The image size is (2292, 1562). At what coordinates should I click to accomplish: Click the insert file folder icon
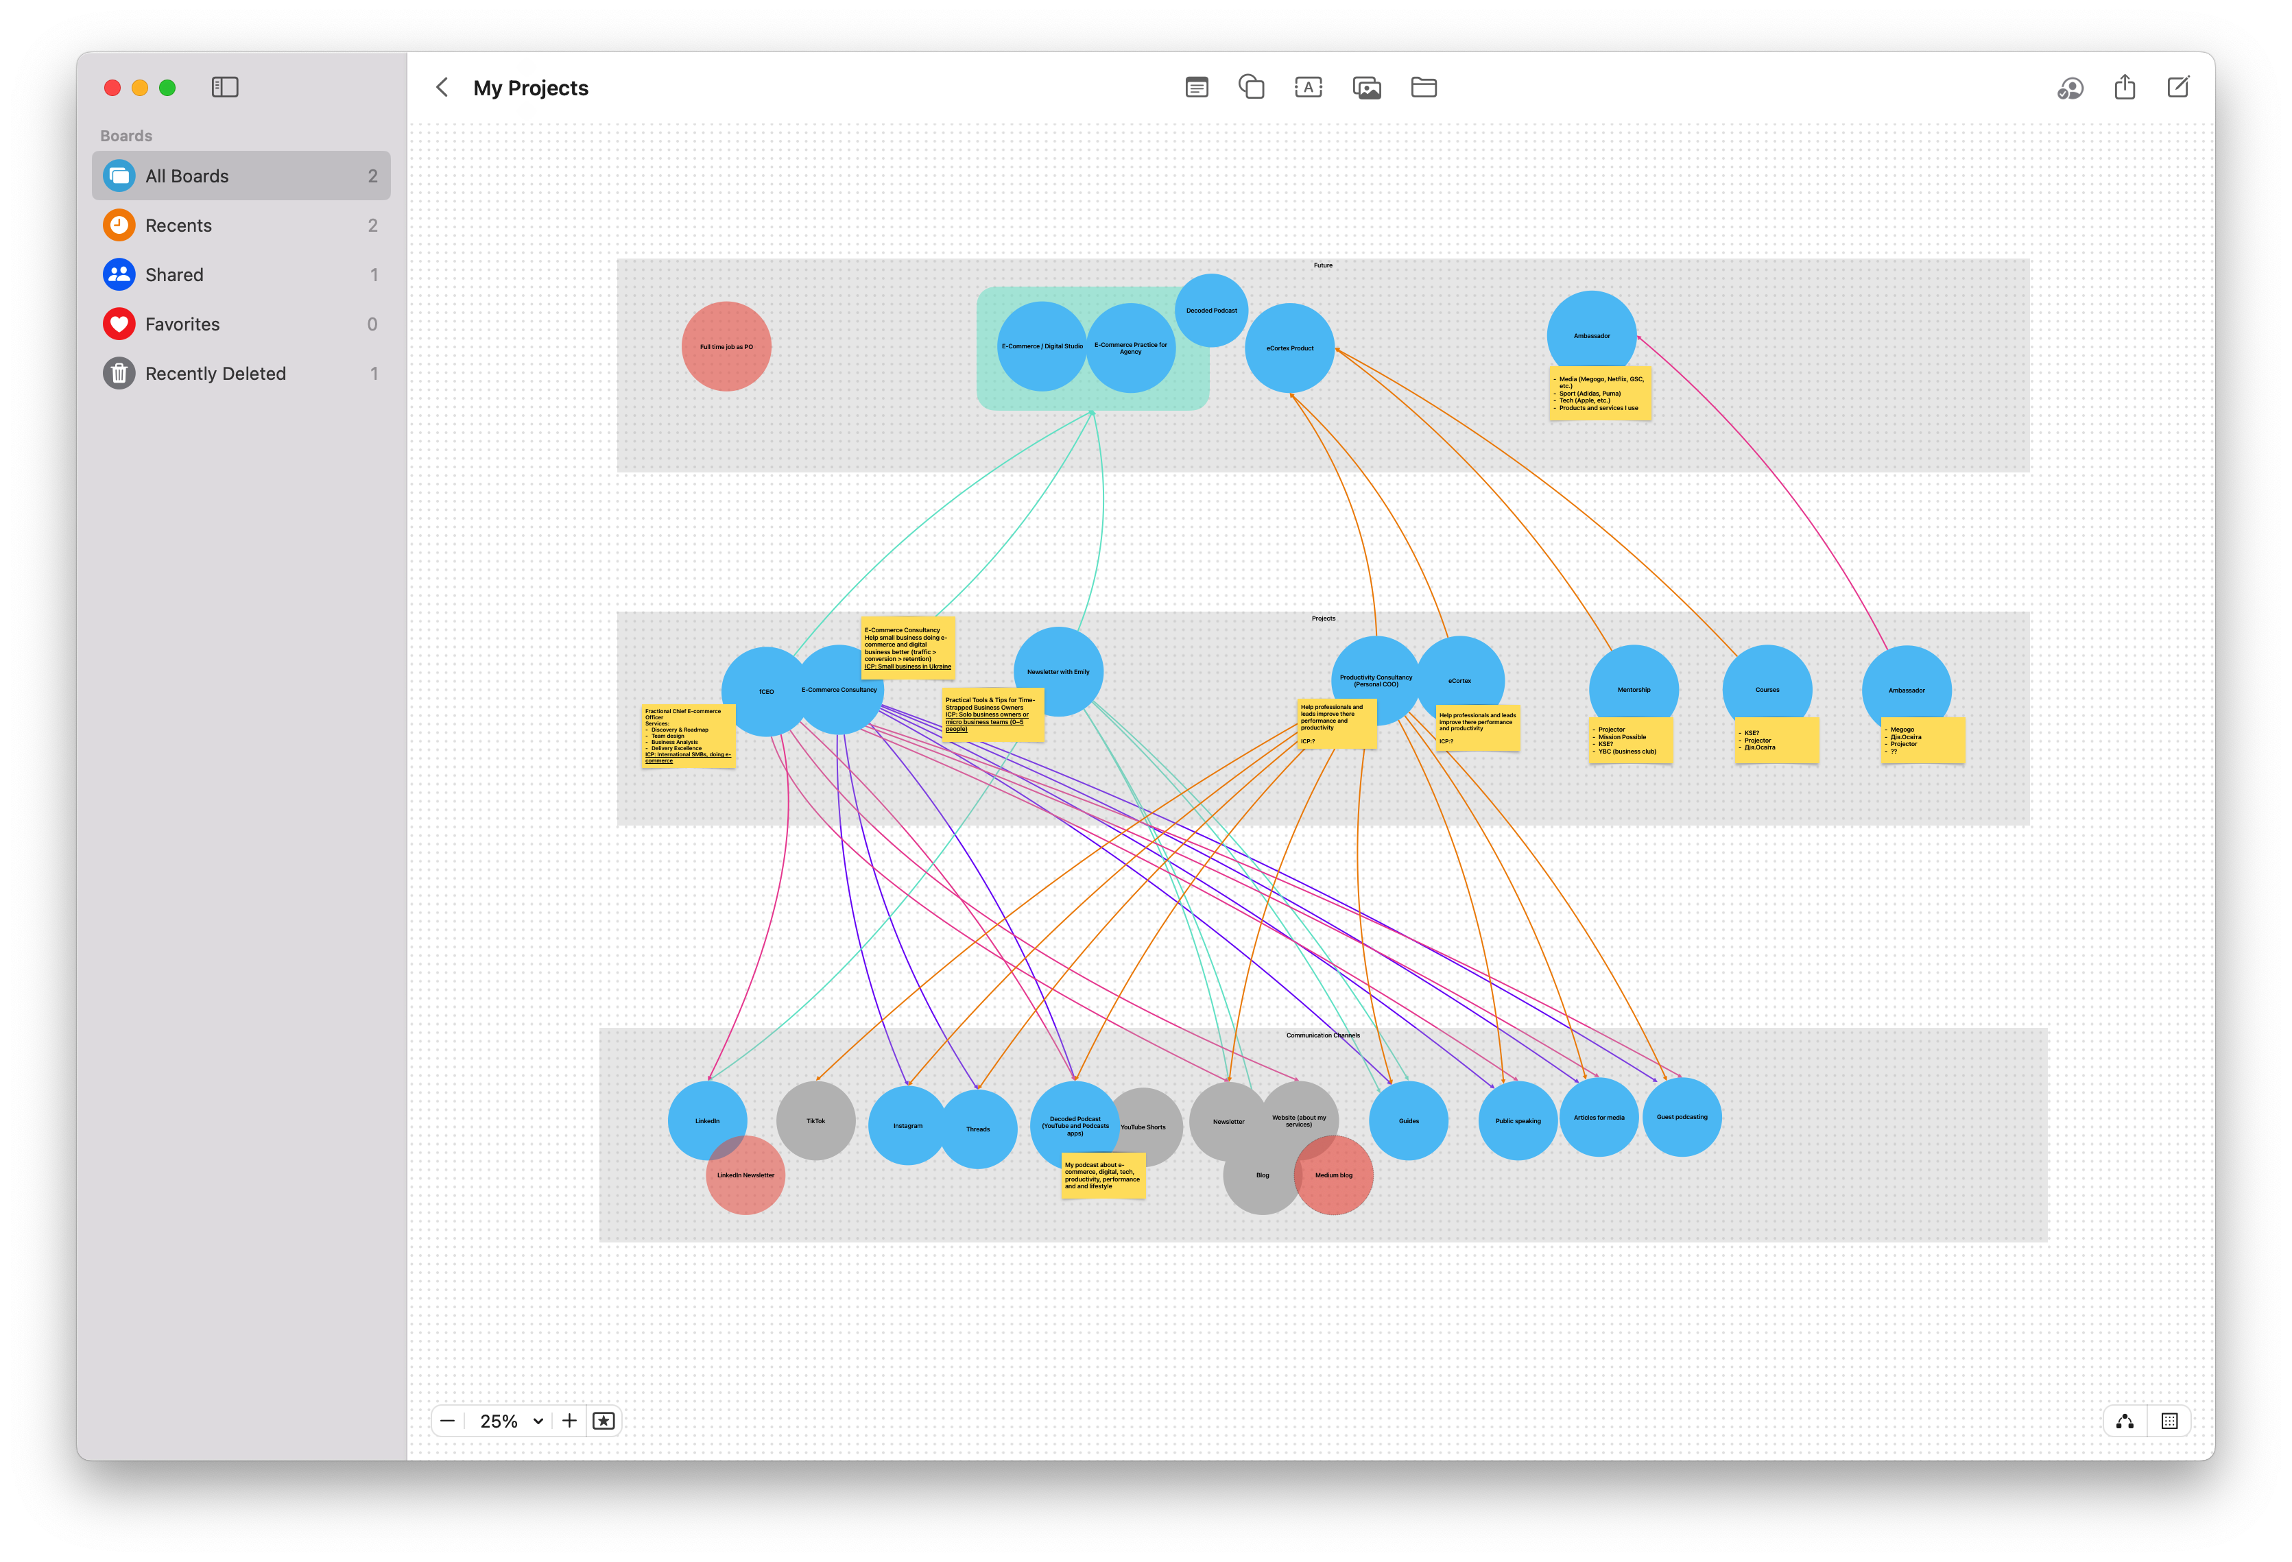(1423, 88)
